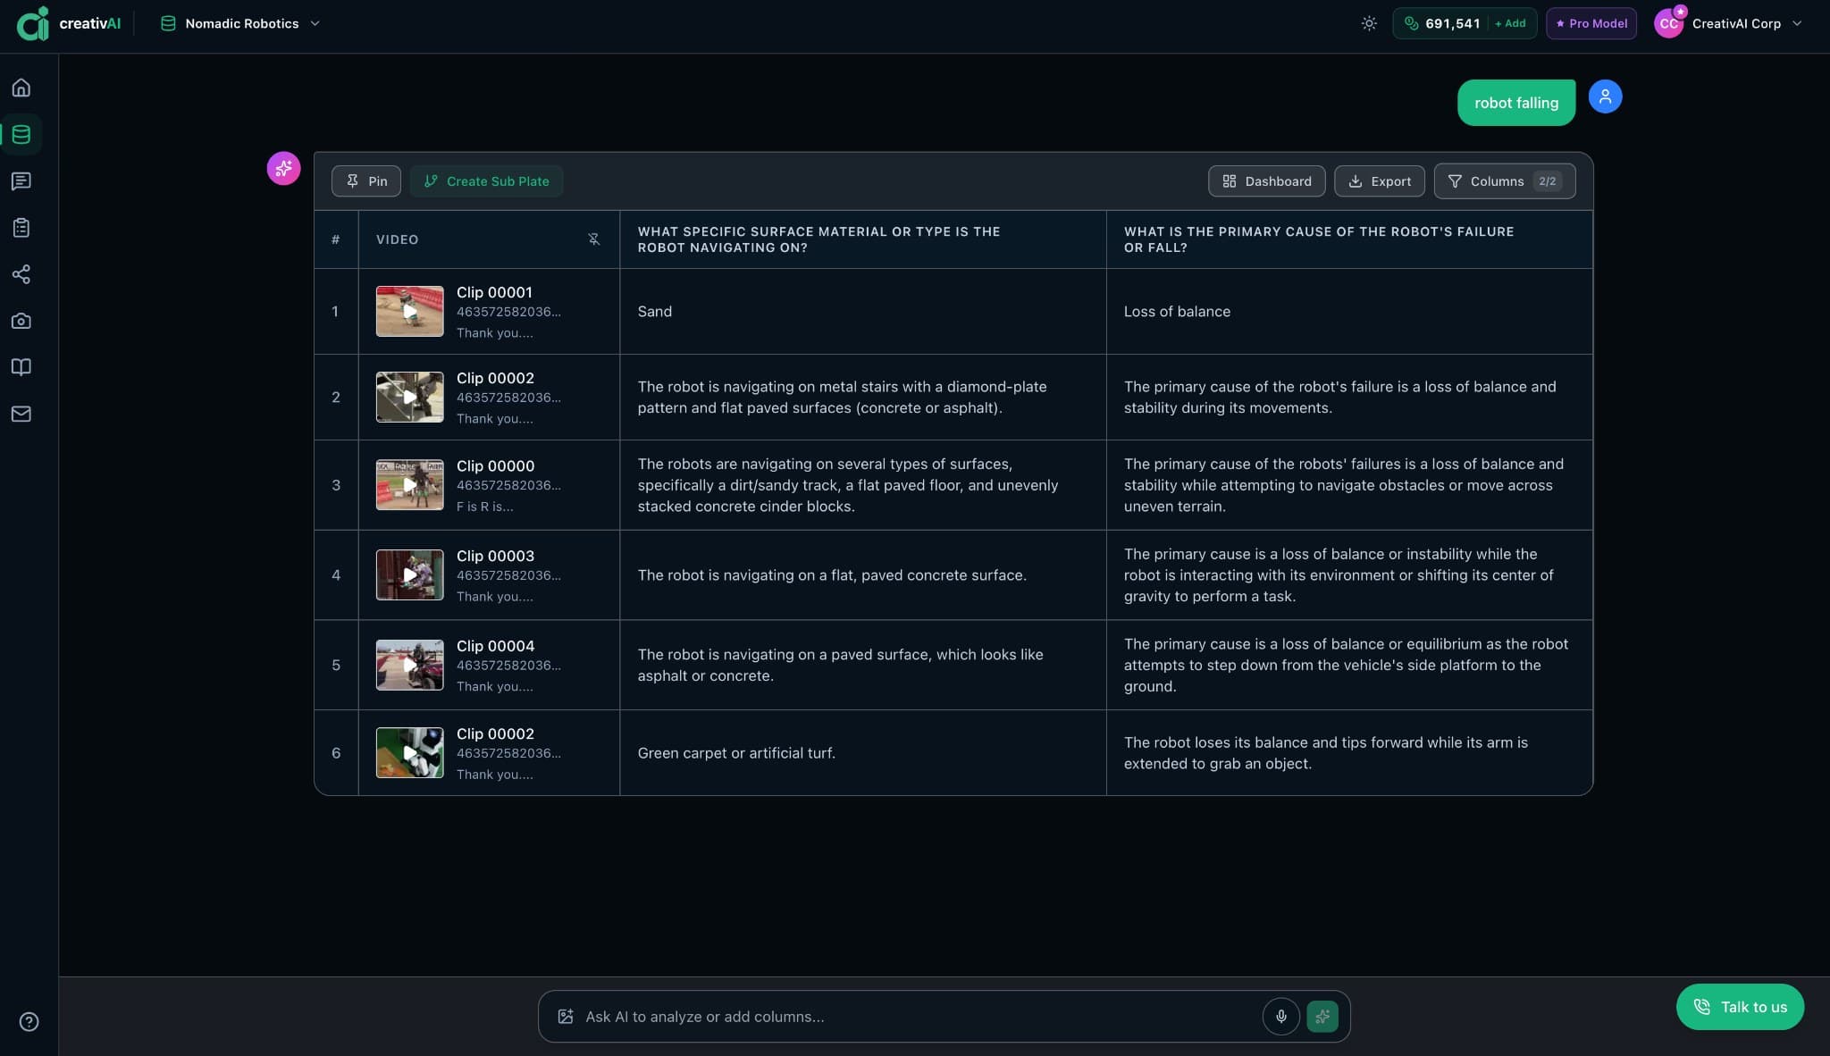Open the book library sidebar icon

click(21, 367)
